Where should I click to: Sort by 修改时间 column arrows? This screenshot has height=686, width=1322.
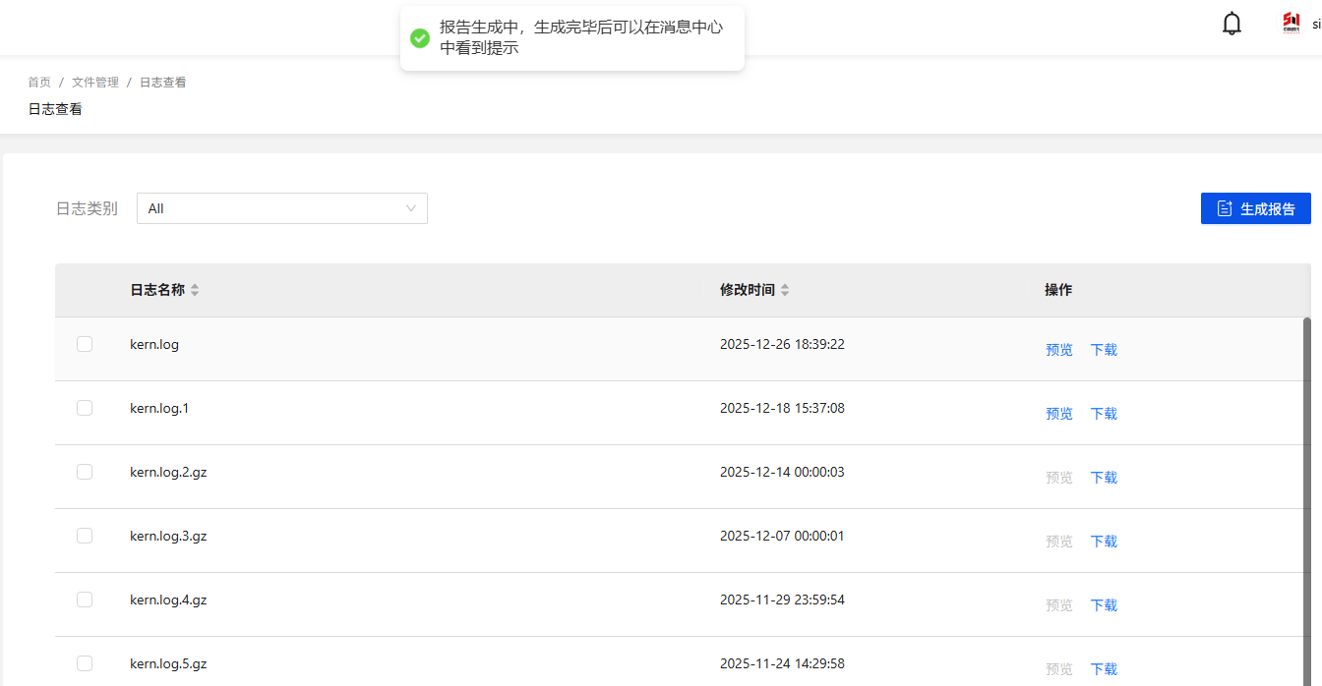[x=785, y=290]
